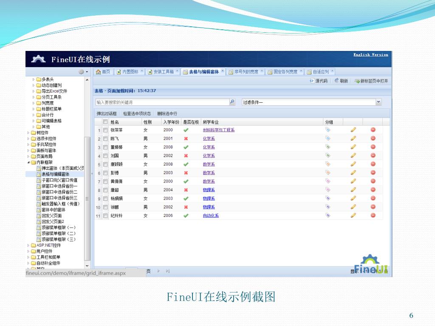435x326 pixels.
Task: Check the checkbox for row 董婷婷
Action: pos(105,147)
